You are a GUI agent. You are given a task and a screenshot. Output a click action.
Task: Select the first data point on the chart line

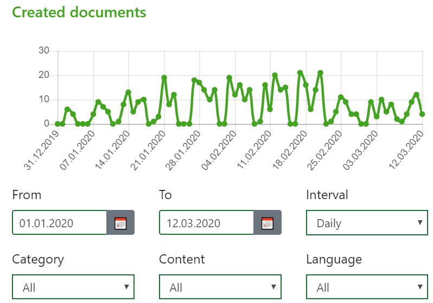click(x=58, y=124)
